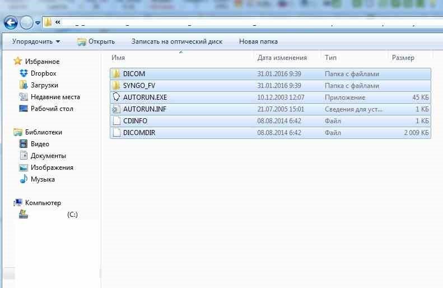Click the CDINFO file icon
This screenshot has height=288, width=443.
point(116,120)
